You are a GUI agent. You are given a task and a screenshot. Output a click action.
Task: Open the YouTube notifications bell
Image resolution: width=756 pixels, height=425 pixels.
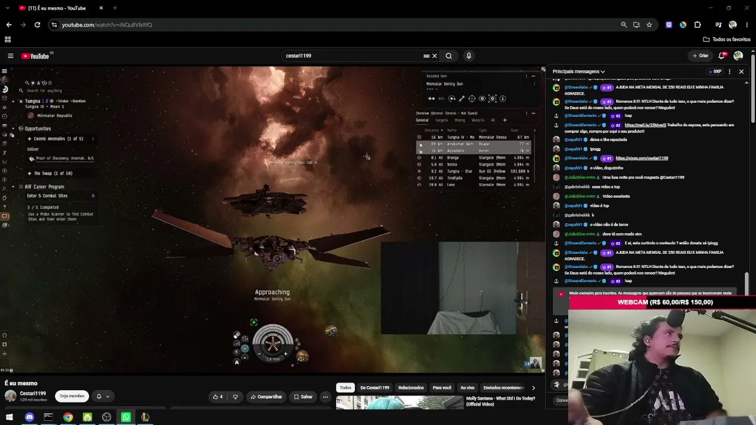[721, 56]
